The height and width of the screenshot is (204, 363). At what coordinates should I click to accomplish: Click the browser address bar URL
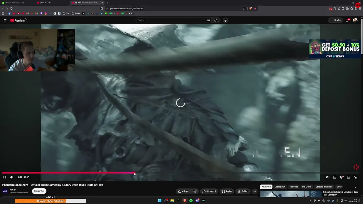pyautogui.click(x=127, y=8)
